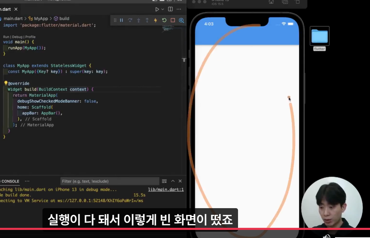The height and width of the screenshot is (238, 370).
Task: Open editor More Actions ellipsis
Action: [x=179, y=9]
